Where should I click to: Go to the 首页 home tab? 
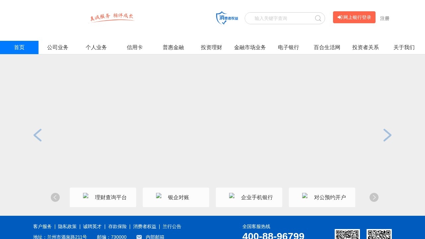point(19,47)
